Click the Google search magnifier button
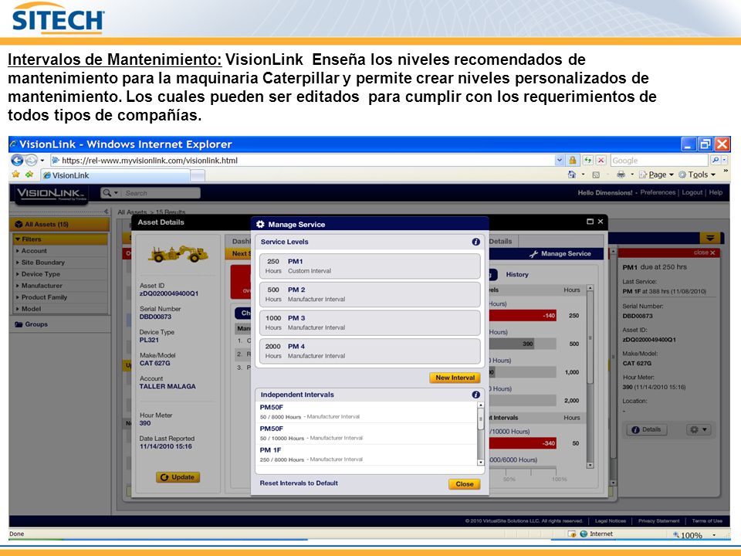The width and height of the screenshot is (741, 556). coord(716,161)
